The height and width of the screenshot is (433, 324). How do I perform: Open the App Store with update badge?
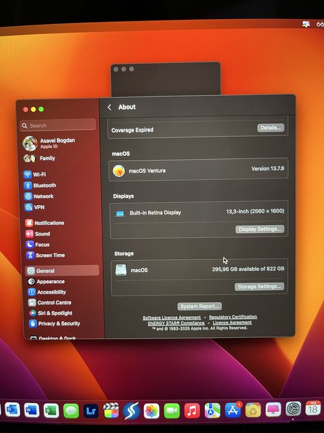tap(233, 409)
